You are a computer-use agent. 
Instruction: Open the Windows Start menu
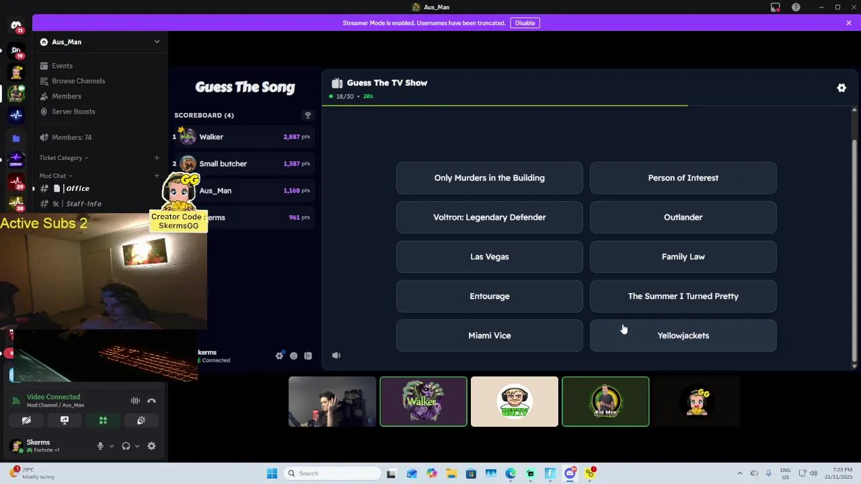[272, 473]
